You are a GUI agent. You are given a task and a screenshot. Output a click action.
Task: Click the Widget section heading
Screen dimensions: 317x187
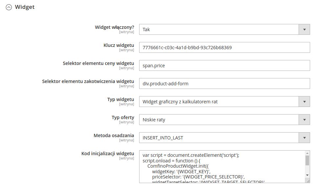25,7
